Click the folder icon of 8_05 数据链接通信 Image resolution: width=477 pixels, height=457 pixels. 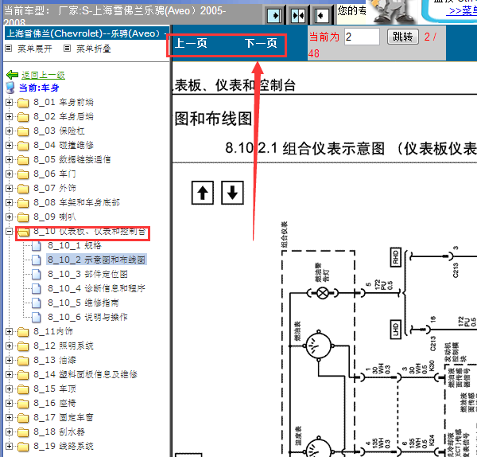click(x=23, y=160)
